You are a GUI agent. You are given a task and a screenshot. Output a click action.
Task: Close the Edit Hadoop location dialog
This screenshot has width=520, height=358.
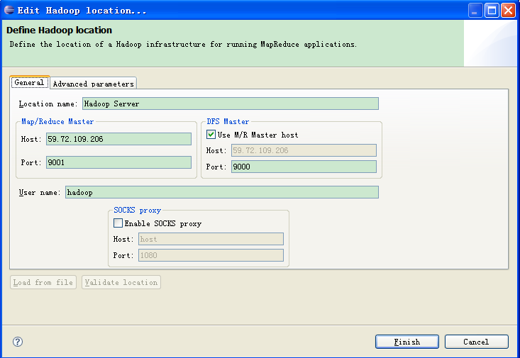[x=508, y=10]
